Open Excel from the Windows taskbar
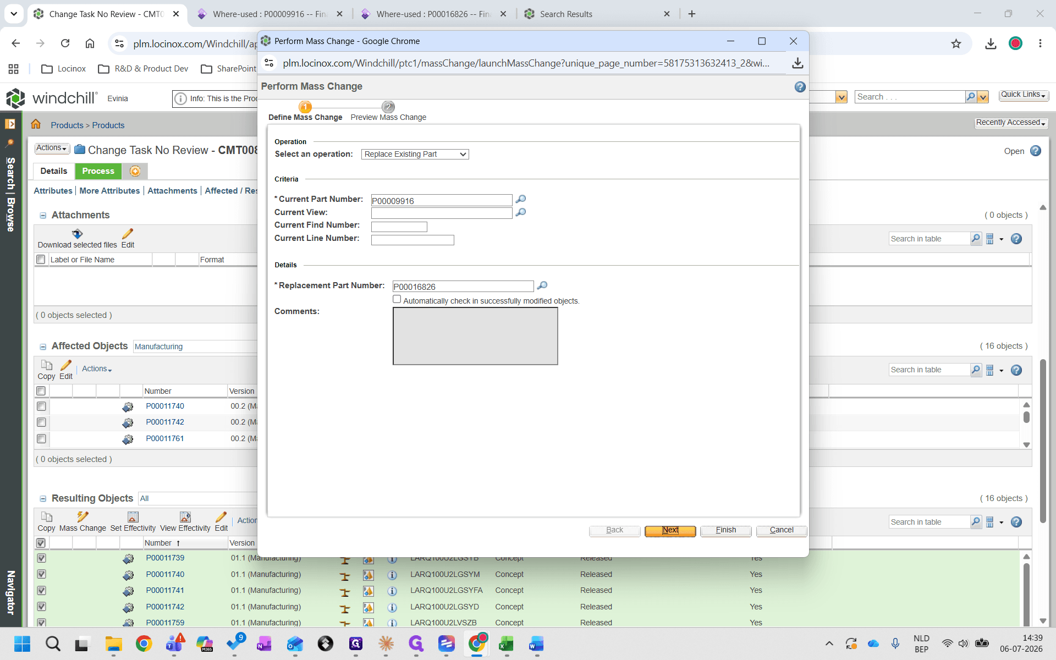The height and width of the screenshot is (660, 1056). point(506,644)
